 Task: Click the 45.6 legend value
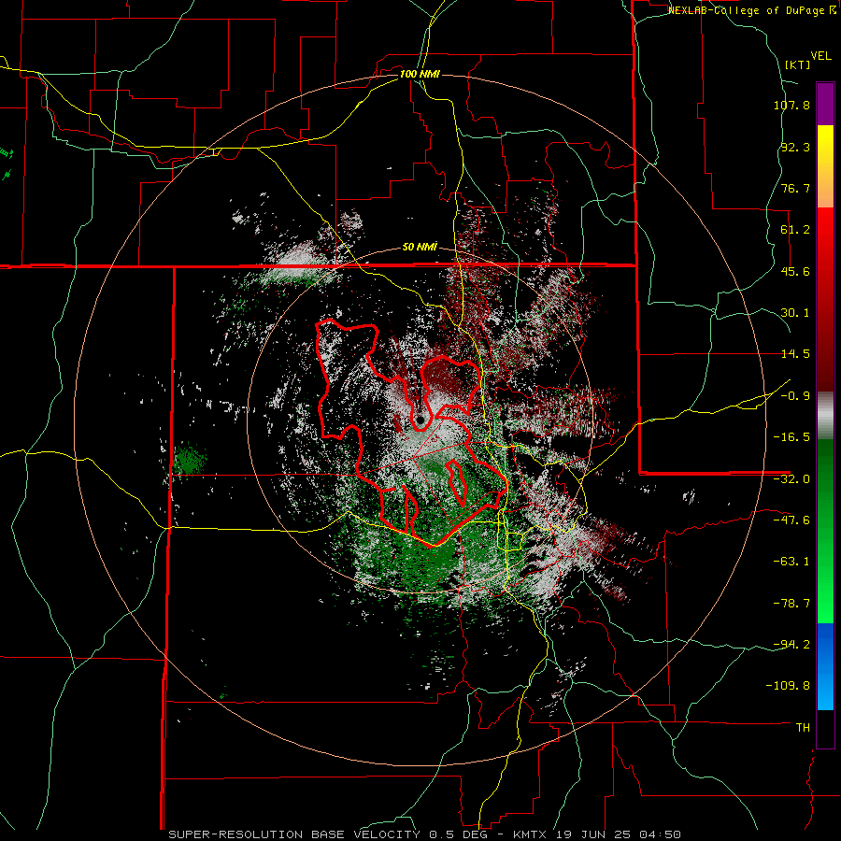[x=795, y=271]
